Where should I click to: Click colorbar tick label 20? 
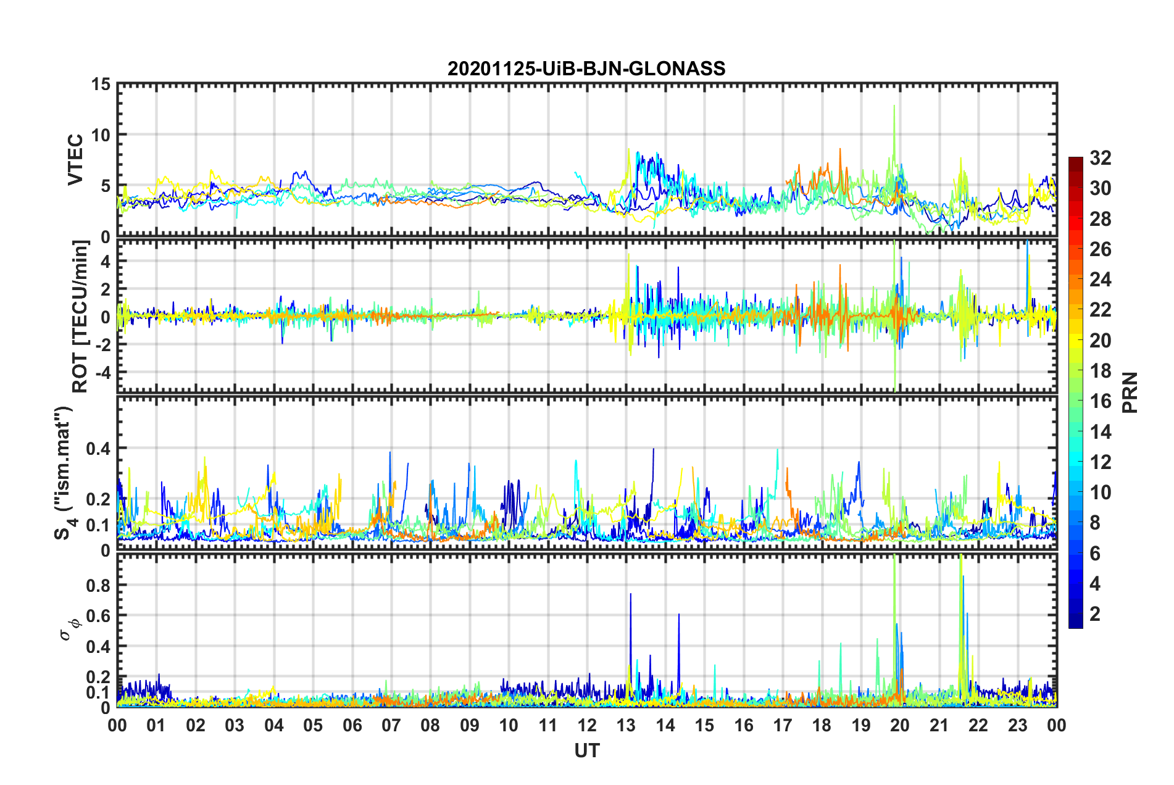coord(1101,341)
